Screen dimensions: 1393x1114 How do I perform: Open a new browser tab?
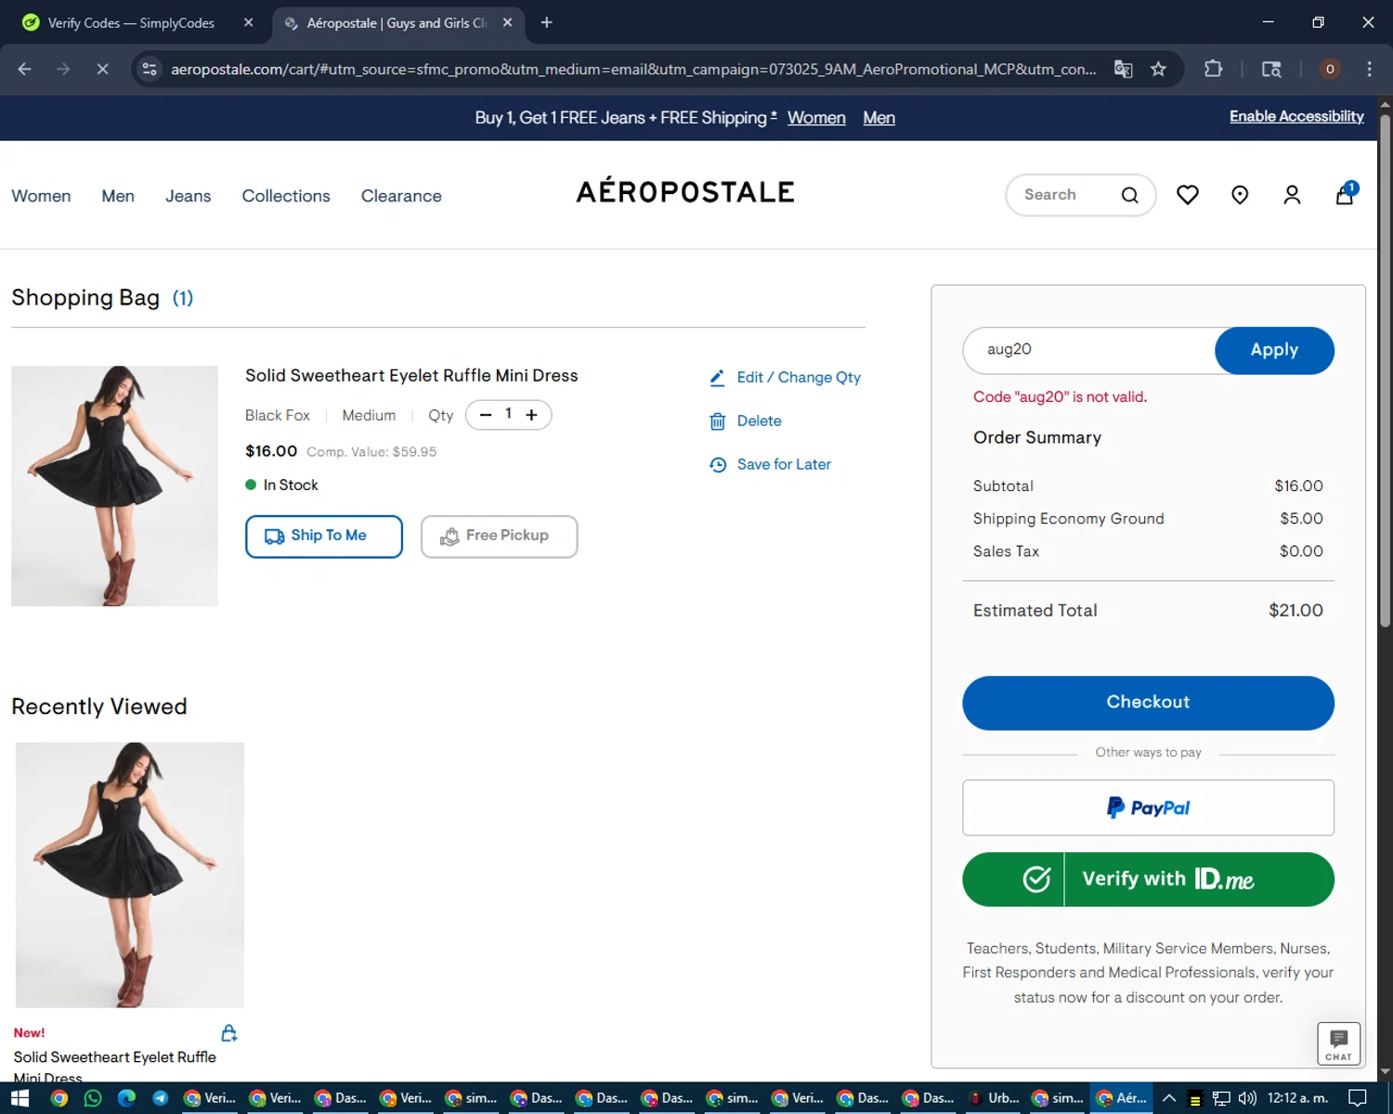[546, 22]
